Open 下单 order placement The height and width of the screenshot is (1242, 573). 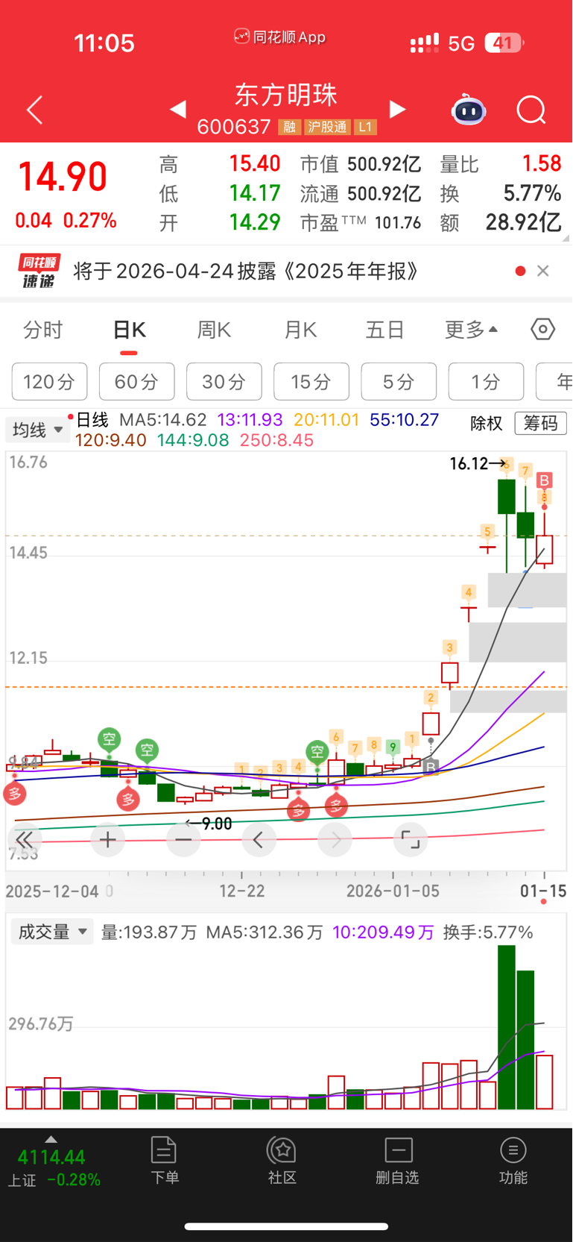coord(164,1161)
